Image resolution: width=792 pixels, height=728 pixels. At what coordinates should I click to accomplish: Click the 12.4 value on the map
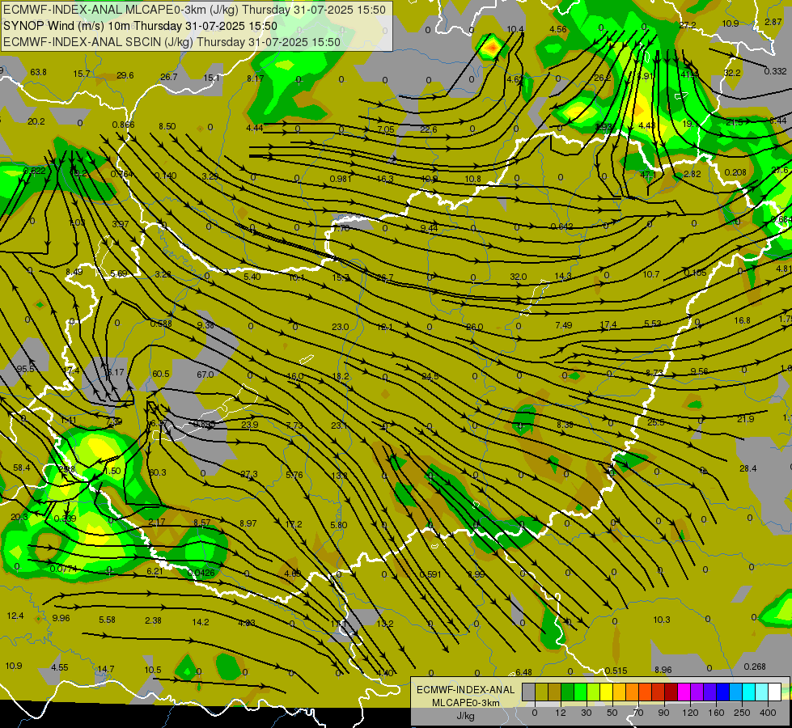[15, 616]
